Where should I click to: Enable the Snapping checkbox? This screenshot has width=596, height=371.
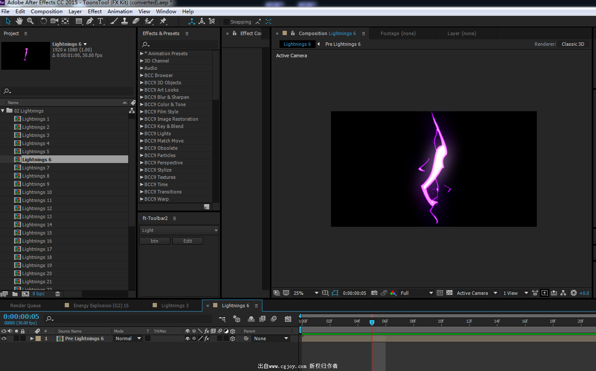(x=226, y=22)
